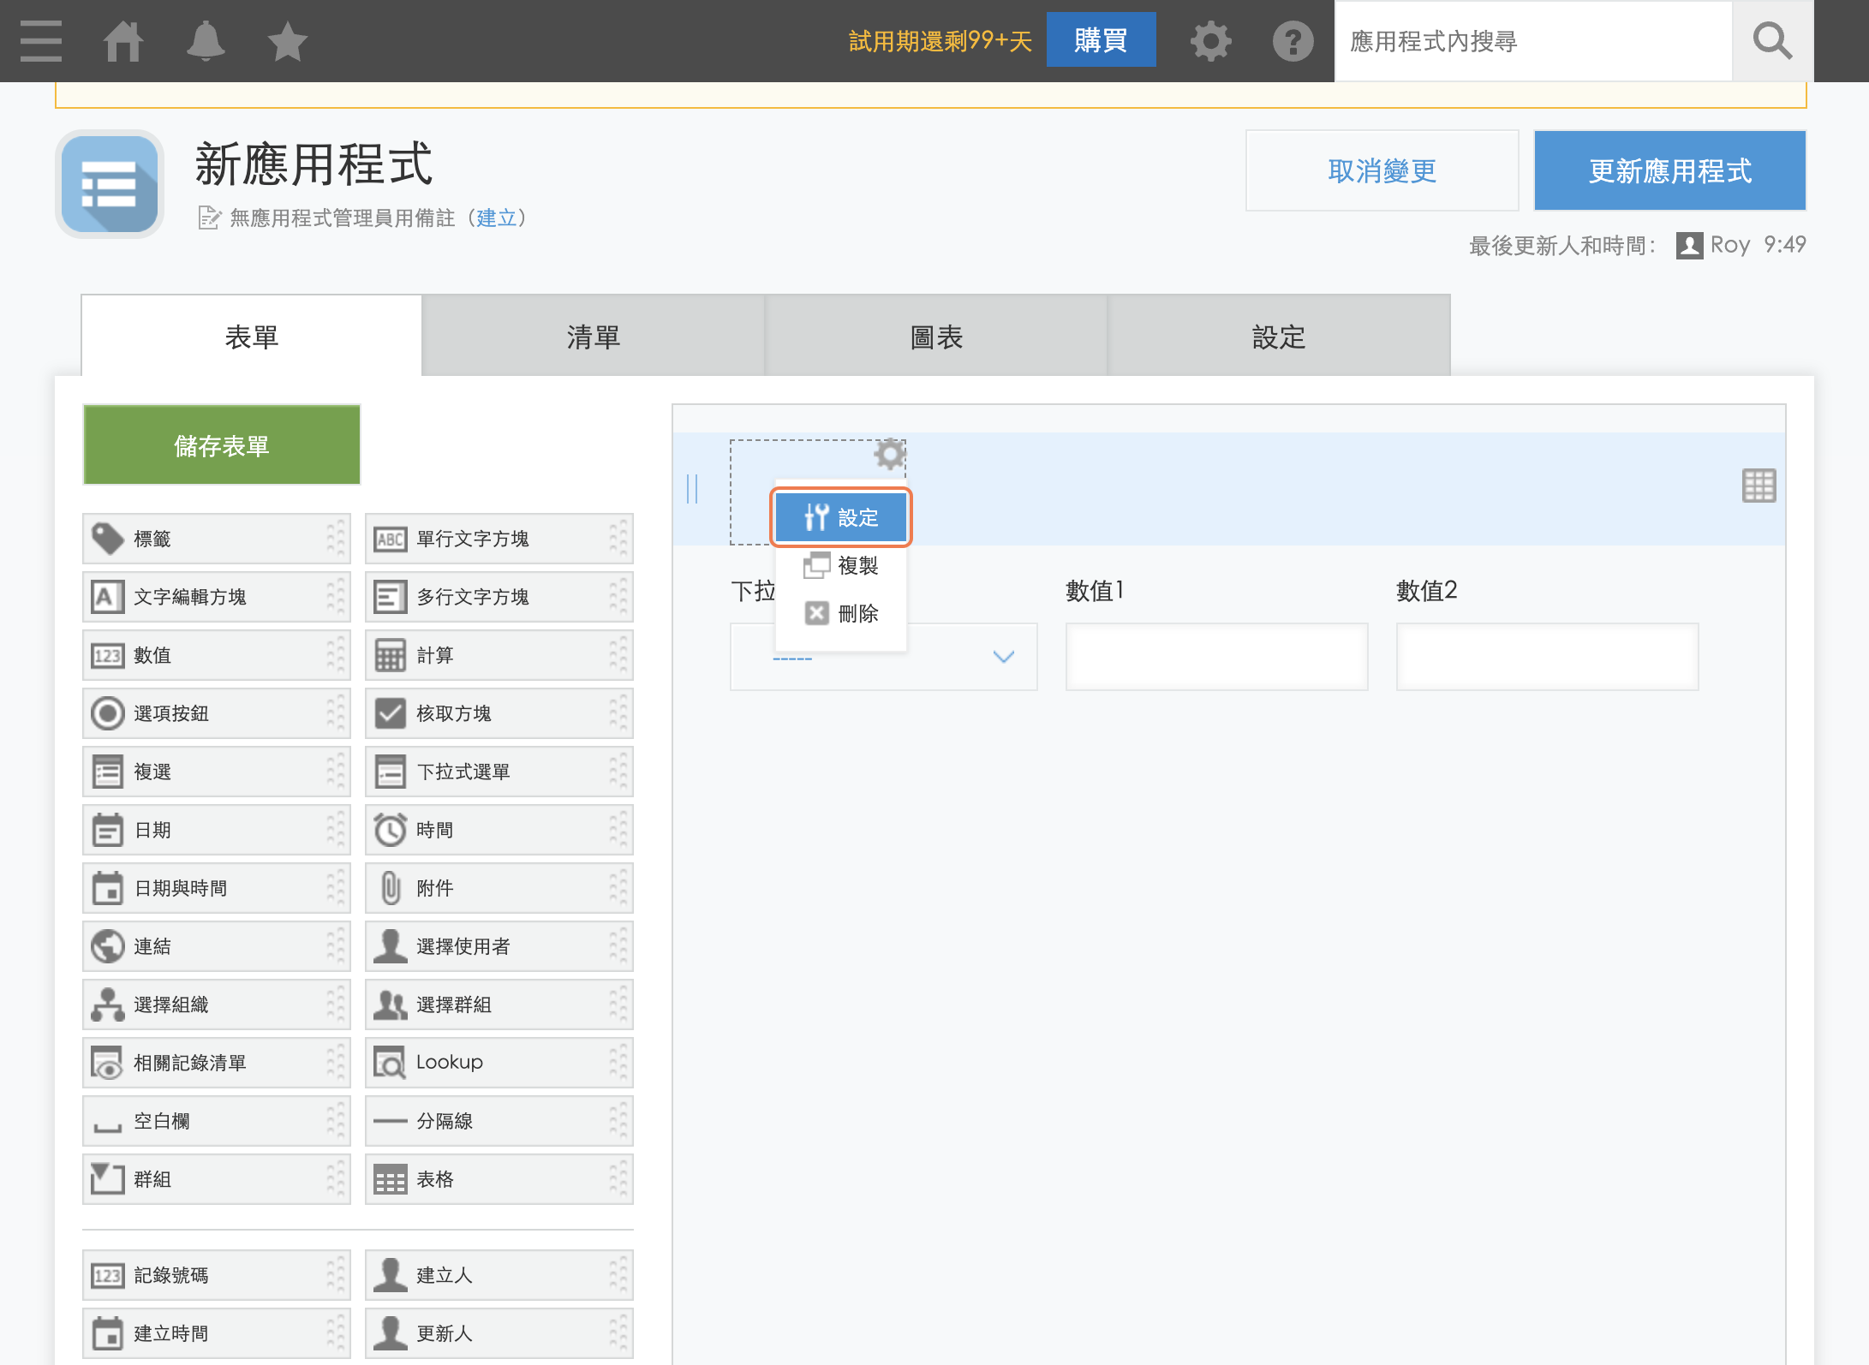Select the 計算 field type
1869x1365 pixels.
499,655
